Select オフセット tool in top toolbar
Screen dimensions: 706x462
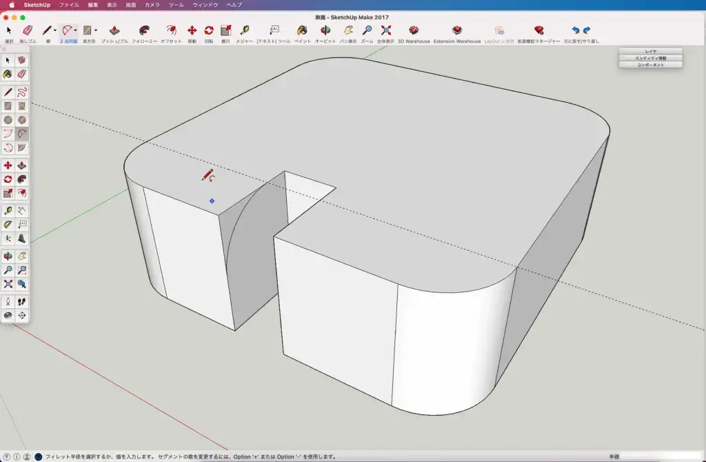point(171,34)
